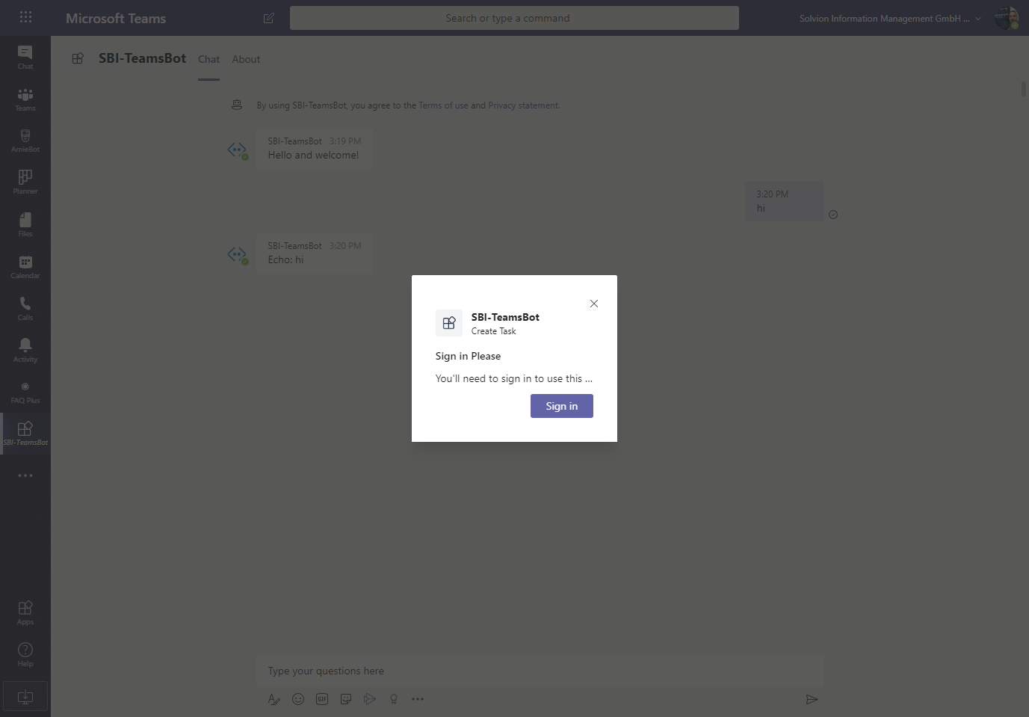Screen dimensions: 1029x717
Task: Open the emoji picker
Action: [x=298, y=699]
